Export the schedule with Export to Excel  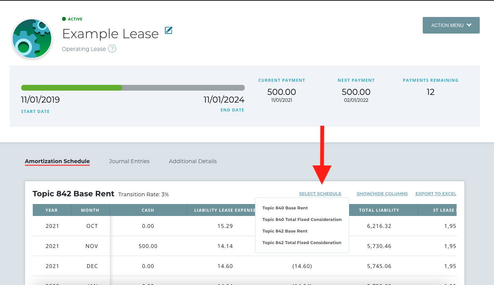point(435,194)
